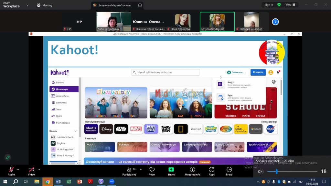This screenshot has height=186, width=331.
Task: Open the Windows Start menu
Action: [x=5, y=181]
